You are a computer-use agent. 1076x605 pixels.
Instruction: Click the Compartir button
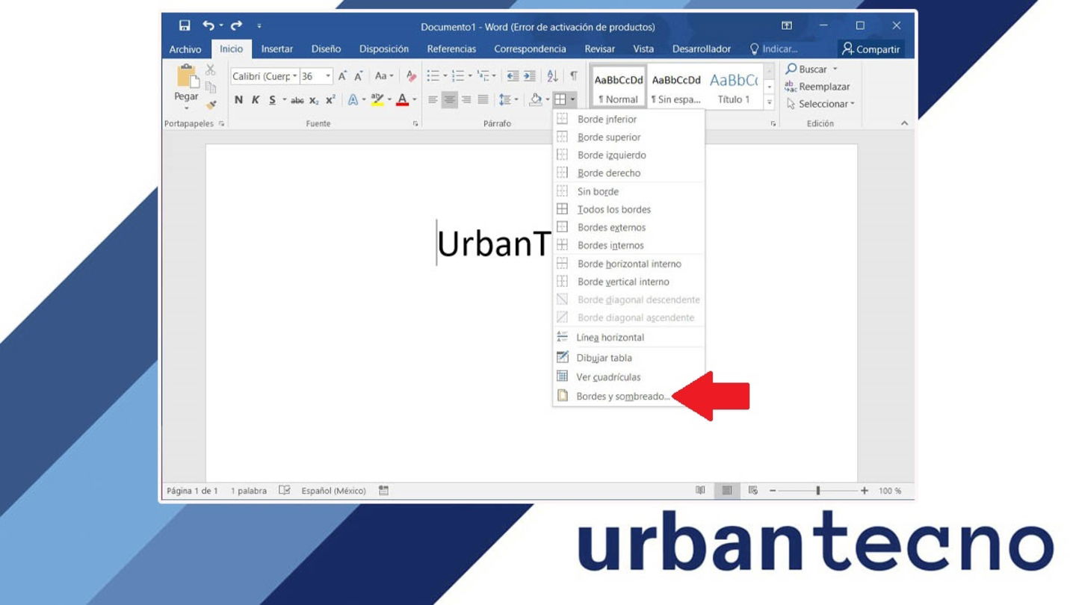pos(871,49)
